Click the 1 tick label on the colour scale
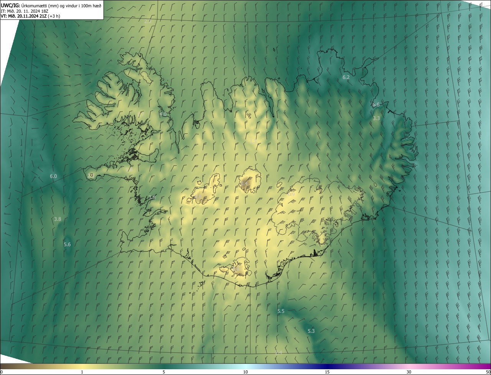491x375 pixels. [x=82, y=372]
